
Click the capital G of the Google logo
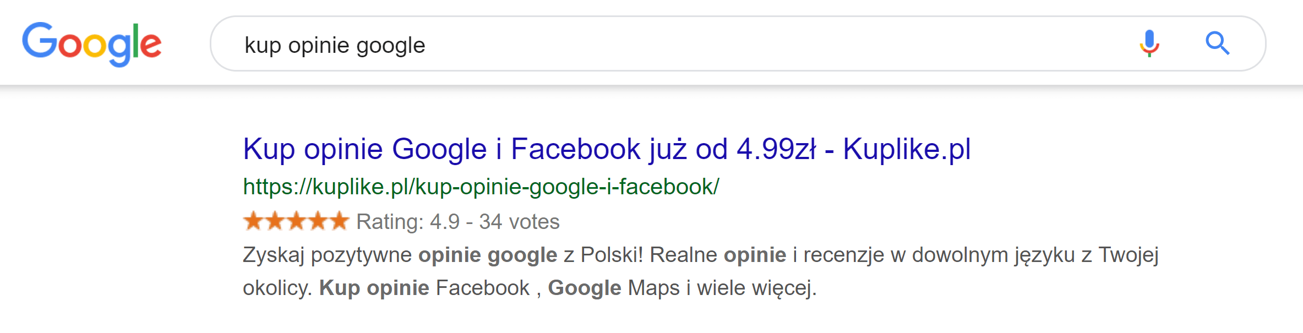(x=40, y=40)
